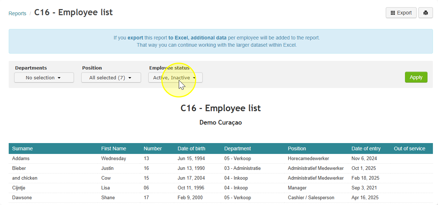Click entry date Oct 1, 2025
The height and width of the screenshot is (205, 438).
pos(364,168)
